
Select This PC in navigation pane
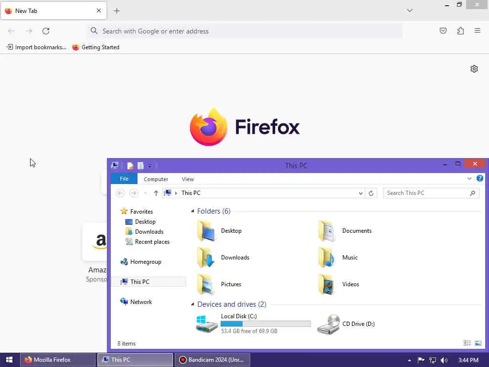(149, 282)
